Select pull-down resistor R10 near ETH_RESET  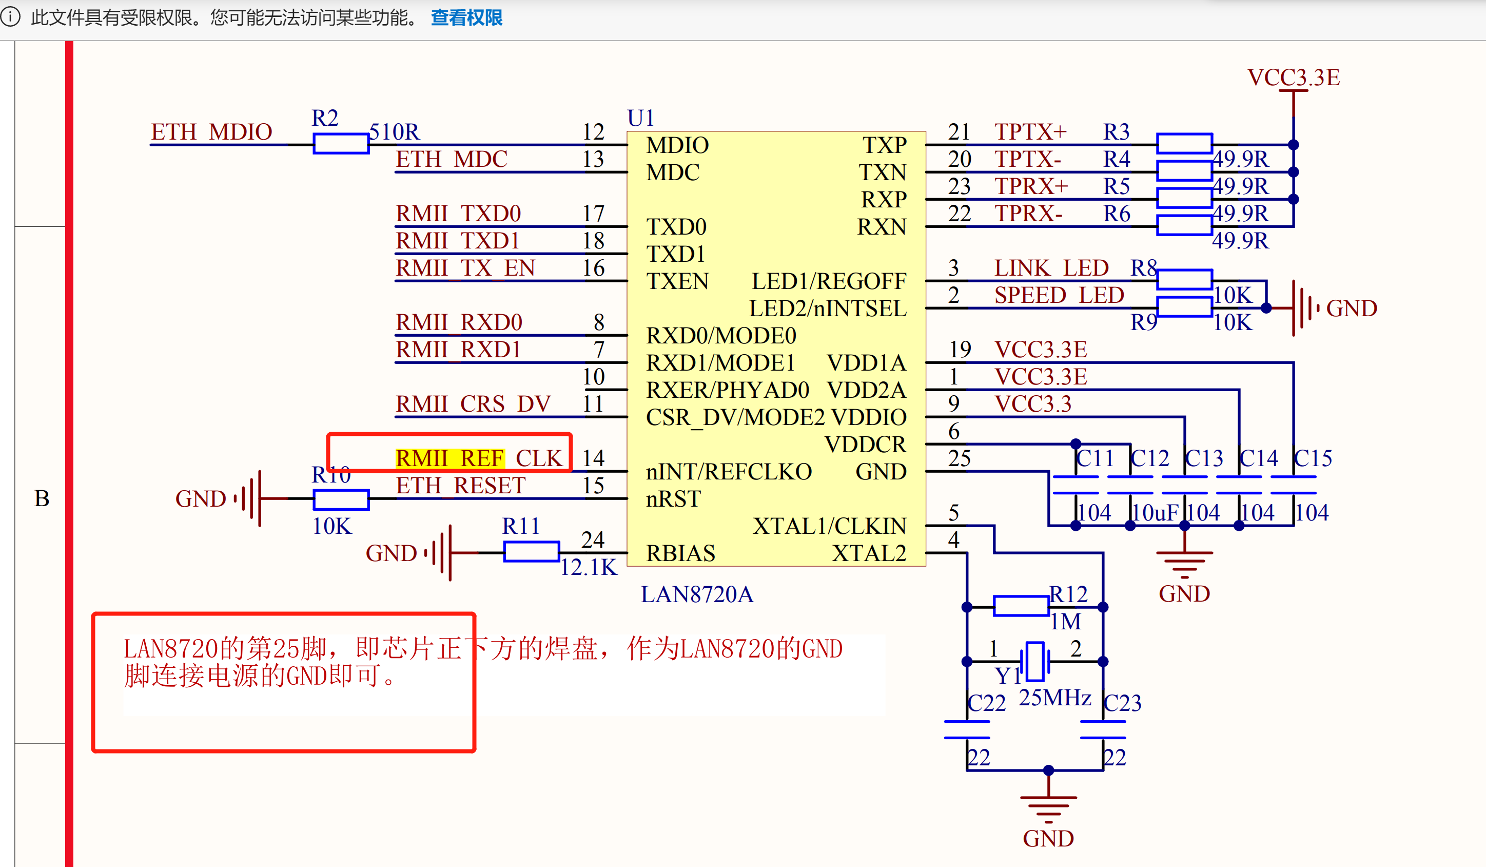[341, 499]
